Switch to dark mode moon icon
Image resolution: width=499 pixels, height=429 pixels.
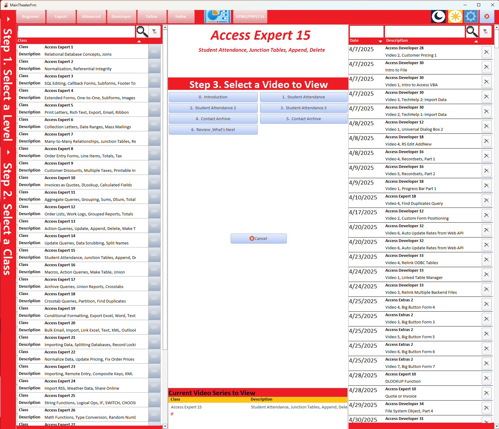click(x=439, y=16)
